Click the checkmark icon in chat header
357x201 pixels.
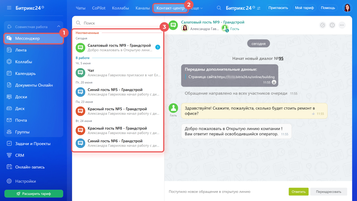click(323, 25)
